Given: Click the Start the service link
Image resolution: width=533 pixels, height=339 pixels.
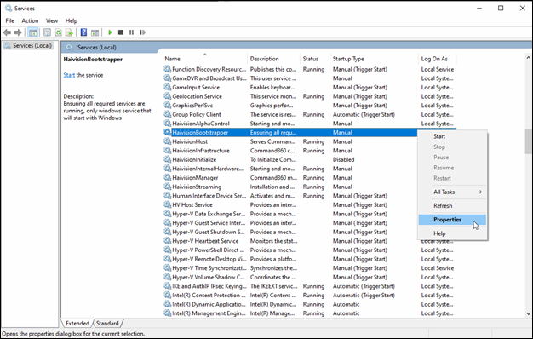Looking at the screenshot, I should [69, 75].
